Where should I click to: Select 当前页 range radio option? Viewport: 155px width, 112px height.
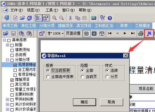coord(89,77)
